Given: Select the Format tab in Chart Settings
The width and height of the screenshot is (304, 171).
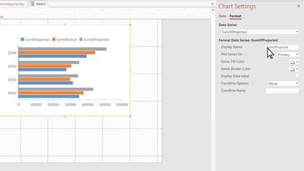Looking at the screenshot, I should tap(236, 16).
